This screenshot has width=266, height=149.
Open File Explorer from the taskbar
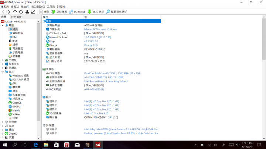(46, 145)
